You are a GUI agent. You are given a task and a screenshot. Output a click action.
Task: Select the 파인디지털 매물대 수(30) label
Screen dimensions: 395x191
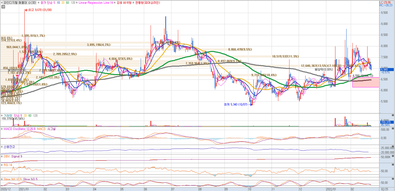pos(20,2)
